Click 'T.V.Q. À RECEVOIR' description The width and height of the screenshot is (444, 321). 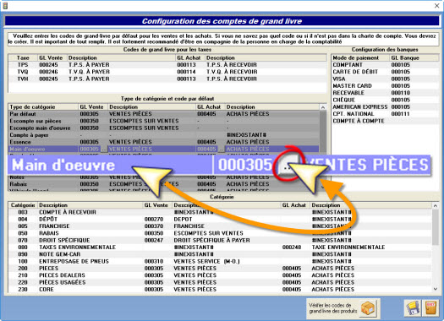(232, 72)
